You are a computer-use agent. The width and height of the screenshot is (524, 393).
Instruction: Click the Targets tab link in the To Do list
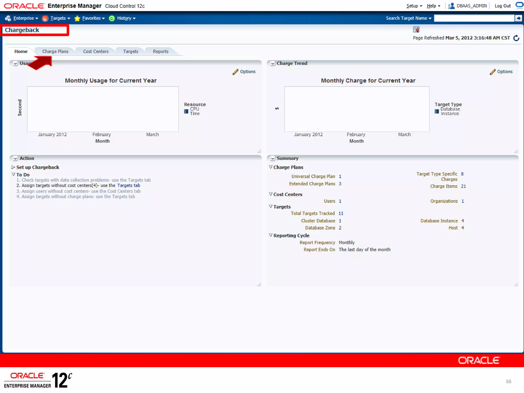click(128, 185)
